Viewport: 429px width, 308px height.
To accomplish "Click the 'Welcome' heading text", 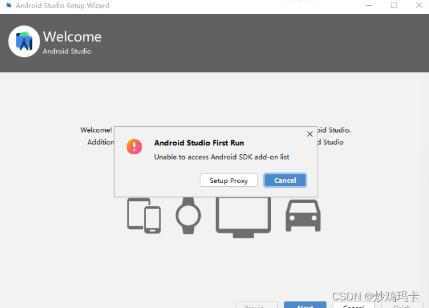I will [72, 37].
